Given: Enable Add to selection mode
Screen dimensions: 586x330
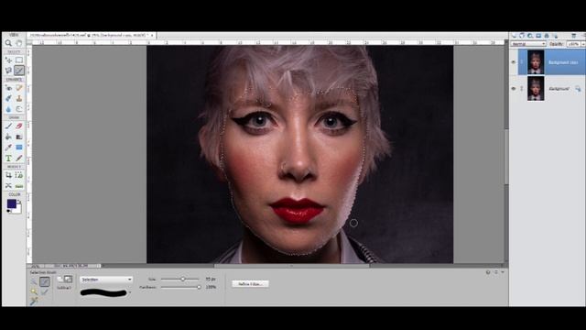Looking at the screenshot, I should click(x=60, y=279).
